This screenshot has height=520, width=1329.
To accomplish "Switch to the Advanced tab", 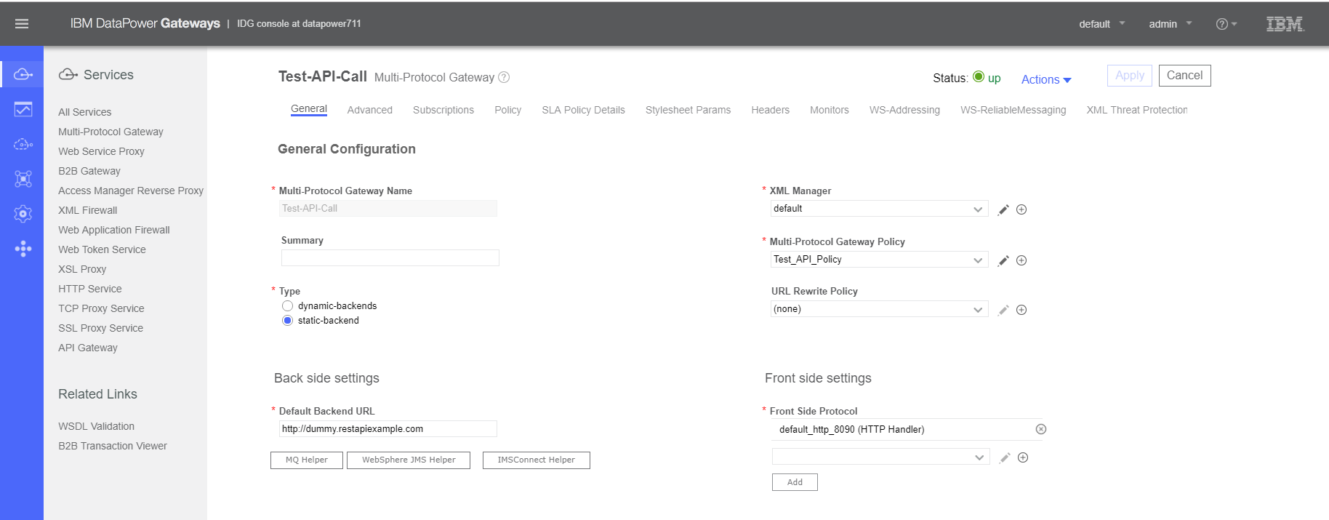I will (x=370, y=110).
